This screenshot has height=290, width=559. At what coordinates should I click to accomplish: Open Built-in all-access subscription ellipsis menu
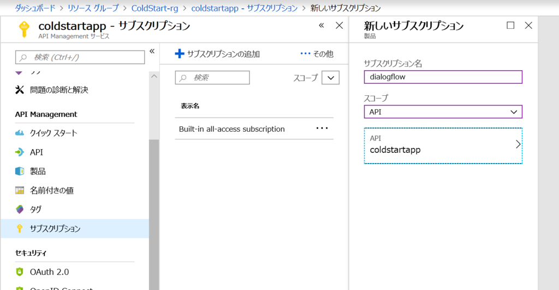pyautogui.click(x=322, y=128)
